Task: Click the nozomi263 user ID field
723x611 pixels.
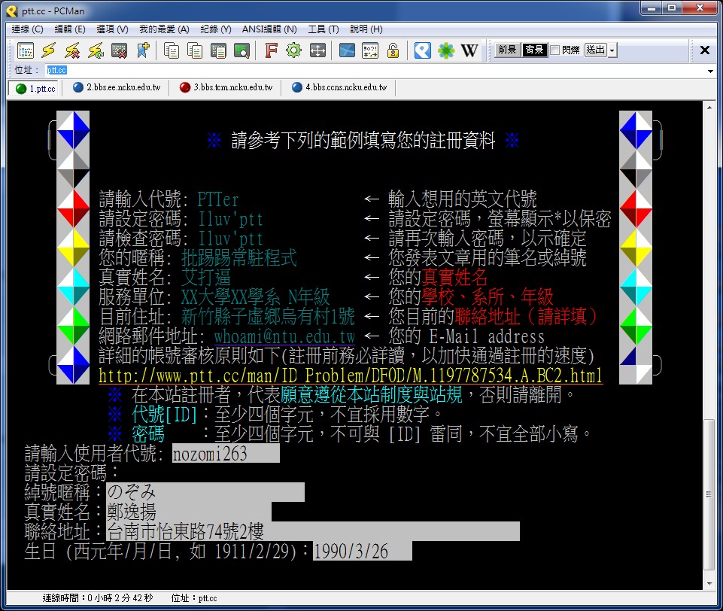Action: 226,453
